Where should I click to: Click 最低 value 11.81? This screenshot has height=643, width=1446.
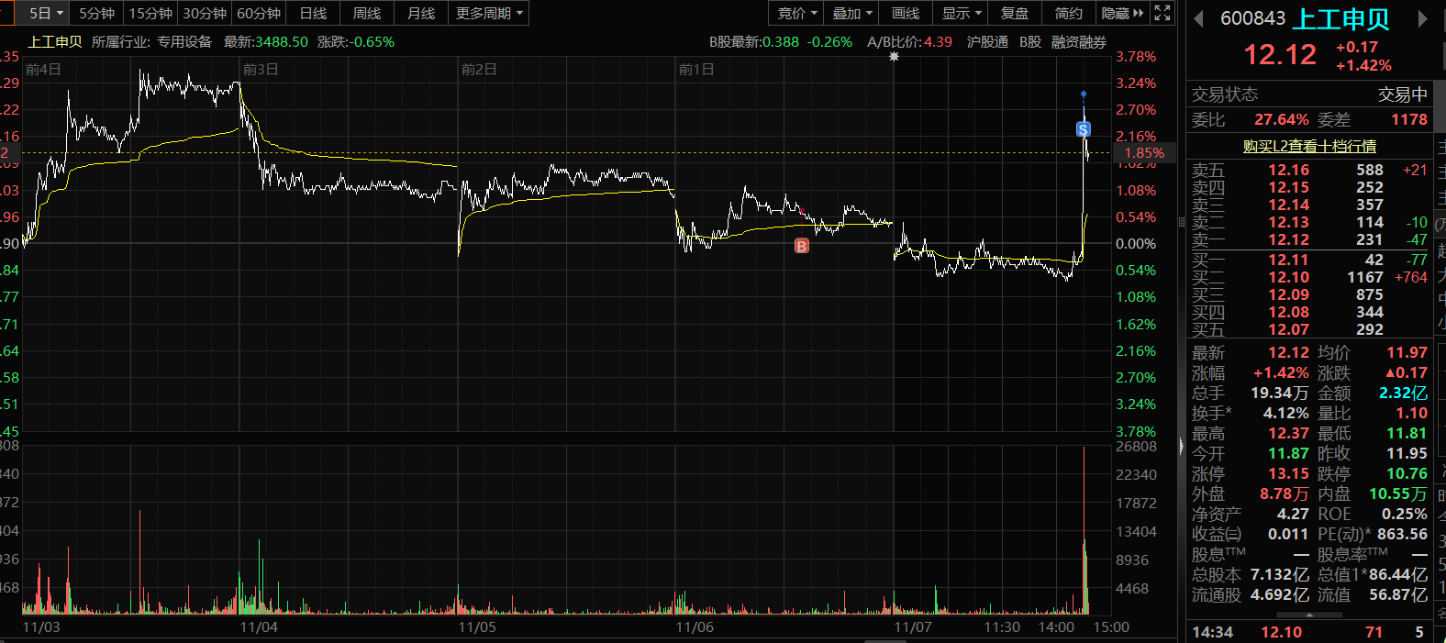coord(1407,433)
